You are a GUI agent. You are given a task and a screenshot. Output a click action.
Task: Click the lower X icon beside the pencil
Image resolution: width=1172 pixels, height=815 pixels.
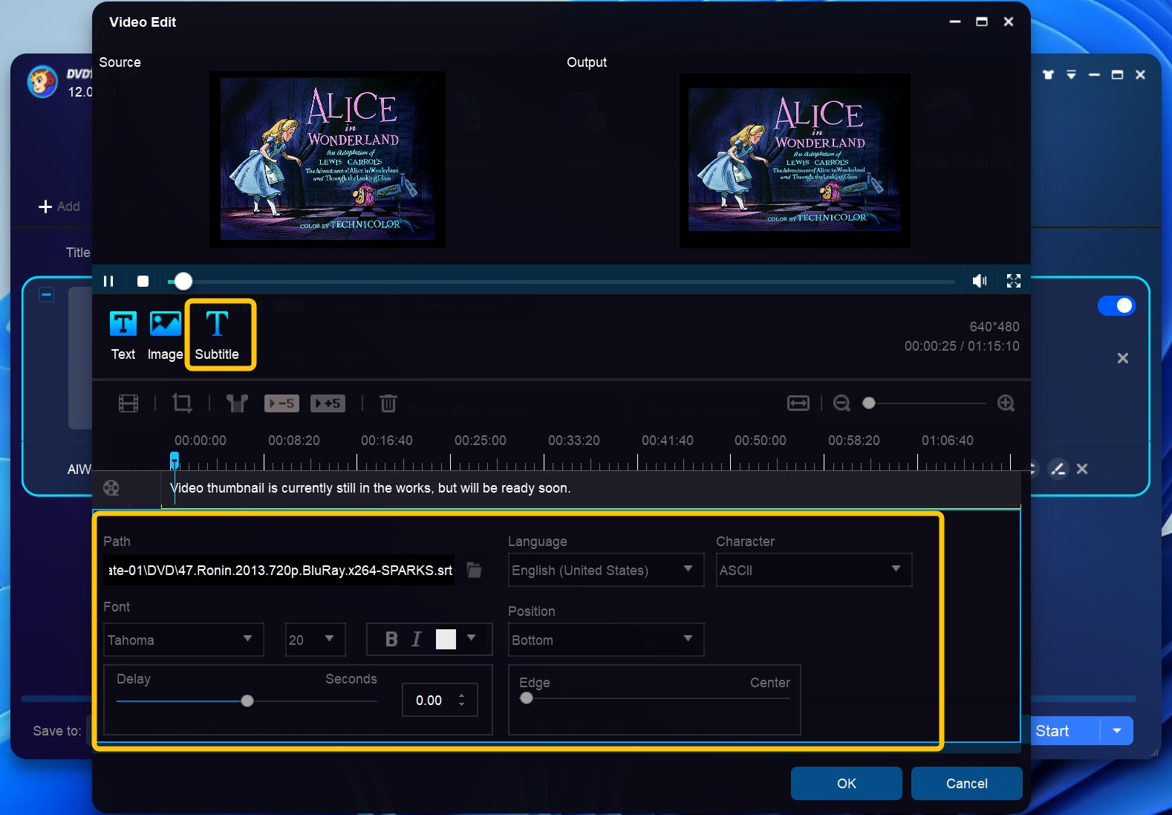coord(1082,469)
